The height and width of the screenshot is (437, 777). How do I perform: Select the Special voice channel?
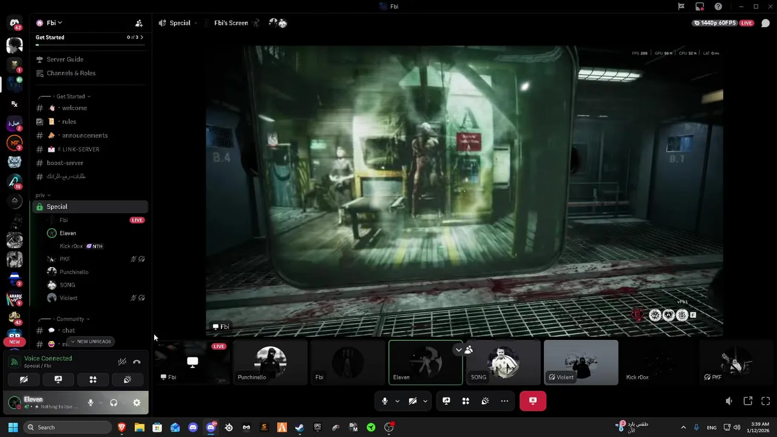90,207
